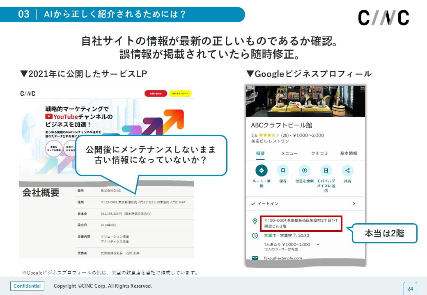
Task: Expand the 1人あたり price dropdown arrow
Action: coord(318,245)
